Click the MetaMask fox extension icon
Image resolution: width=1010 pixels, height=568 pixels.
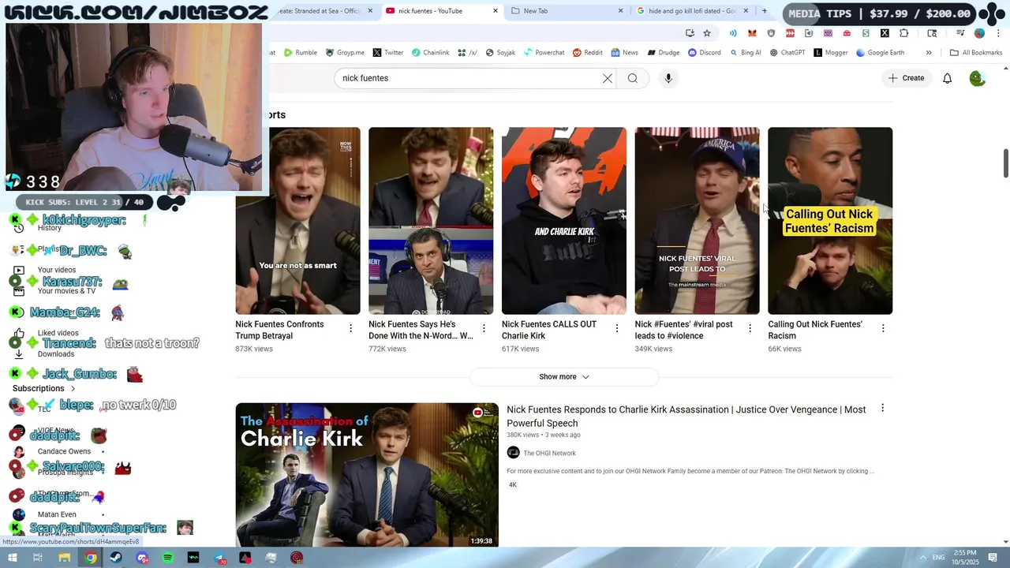(x=752, y=33)
